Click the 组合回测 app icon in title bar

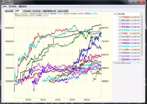tap(2, 2)
